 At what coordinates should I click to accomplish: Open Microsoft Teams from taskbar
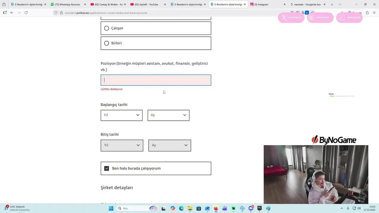[225, 208]
